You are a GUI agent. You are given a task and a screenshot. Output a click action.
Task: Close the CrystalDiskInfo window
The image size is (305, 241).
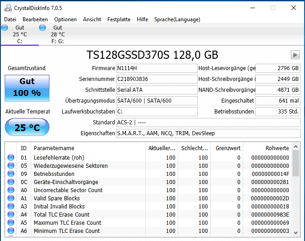pos(294,8)
